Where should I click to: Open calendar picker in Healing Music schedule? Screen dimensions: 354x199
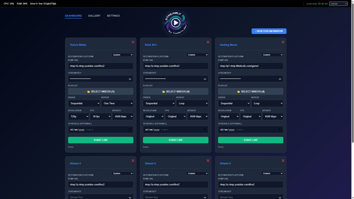coord(280,130)
